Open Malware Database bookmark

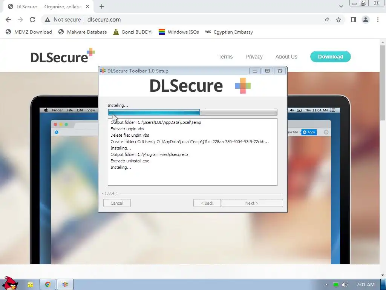[x=83, y=32]
